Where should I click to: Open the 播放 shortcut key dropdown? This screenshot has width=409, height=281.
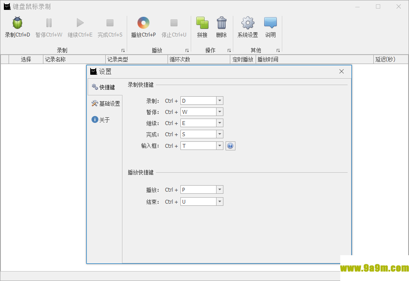pyautogui.click(x=220, y=189)
